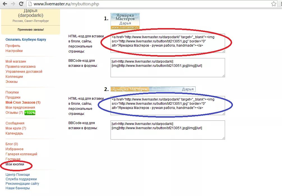Open Наши баннеры
Image resolution: width=282 pixels, height=196 pixels.
(x=18, y=188)
